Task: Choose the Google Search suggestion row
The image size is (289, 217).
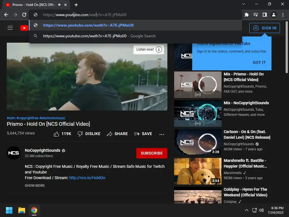Action: (135, 36)
